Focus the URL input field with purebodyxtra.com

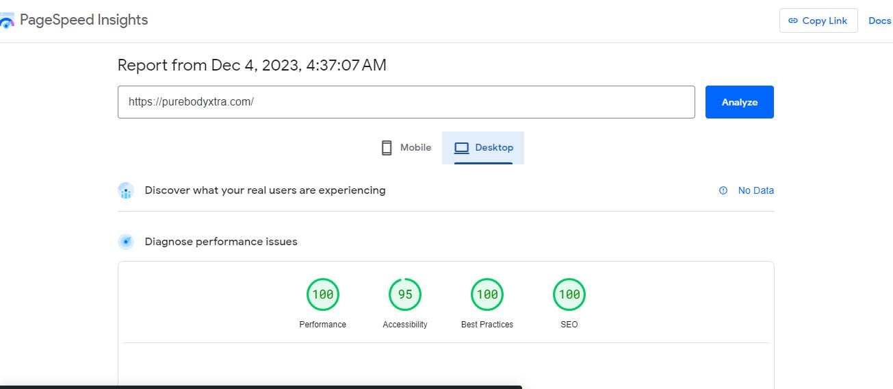pyautogui.click(x=406, y=102)
